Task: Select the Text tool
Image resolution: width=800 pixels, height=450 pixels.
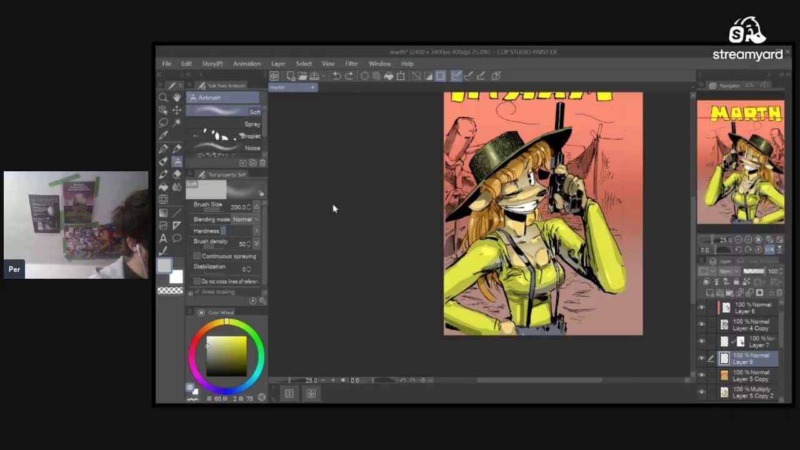Action: click(x=163, y=238)
